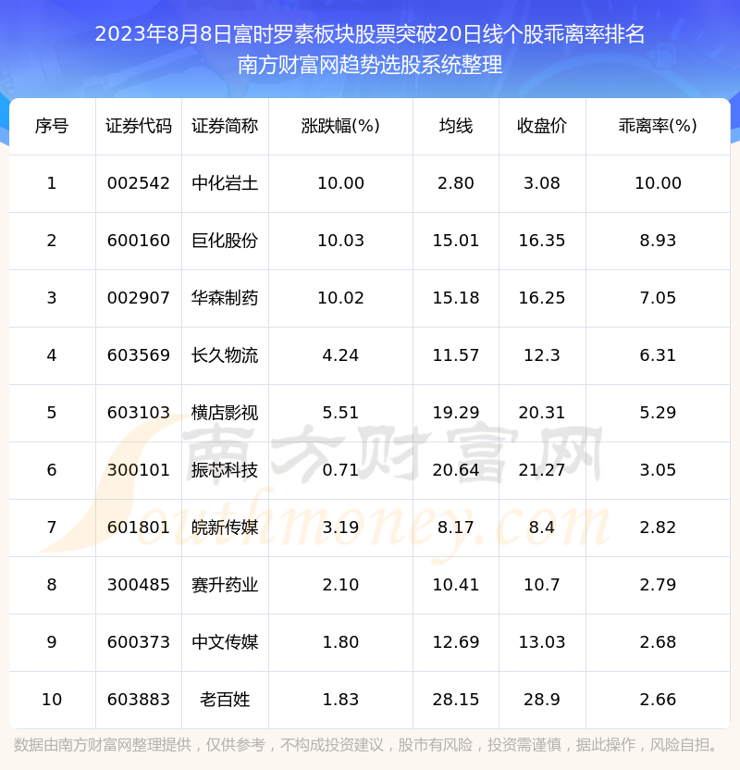
Task: Select stock code 603883
Action: (139, 700)
